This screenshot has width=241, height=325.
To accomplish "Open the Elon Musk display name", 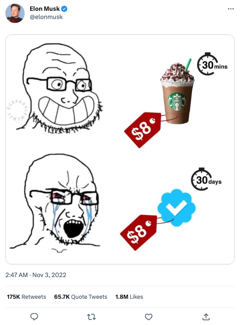I will [x=45, y=9].
